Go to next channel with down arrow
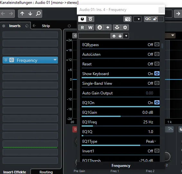The image size is (182, 174). [x=30, y=14]
